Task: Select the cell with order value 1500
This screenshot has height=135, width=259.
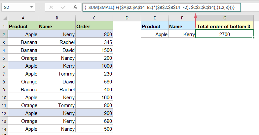Action: 94,50
